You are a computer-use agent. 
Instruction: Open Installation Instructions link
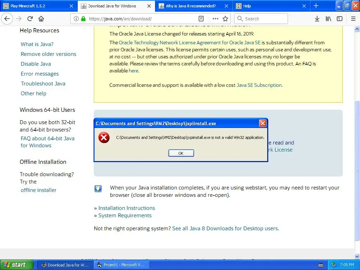[127, 208]
